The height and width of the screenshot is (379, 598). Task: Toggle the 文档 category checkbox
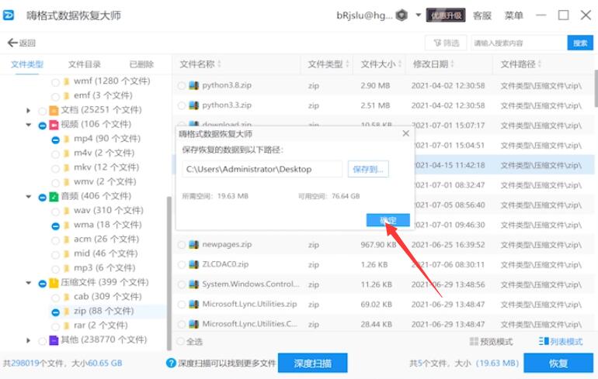click(x=43, y=111)
